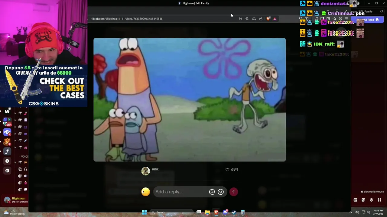Open Discord Add a Server plus button

[7, 161]
